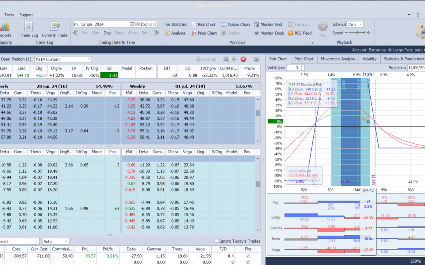Open Risk Chart from the Windows ribbon group
The width and height of the screenshot is (425, 265).
coord(203,24)
